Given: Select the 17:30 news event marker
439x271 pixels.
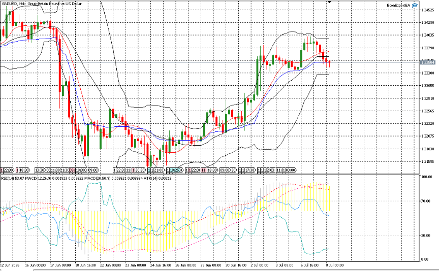Looking at the screenshot, I should (x=250, y=170).
